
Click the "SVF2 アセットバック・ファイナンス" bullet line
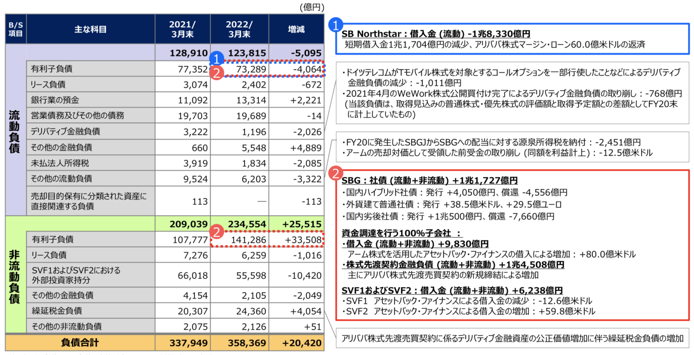[x=469, y=311]
